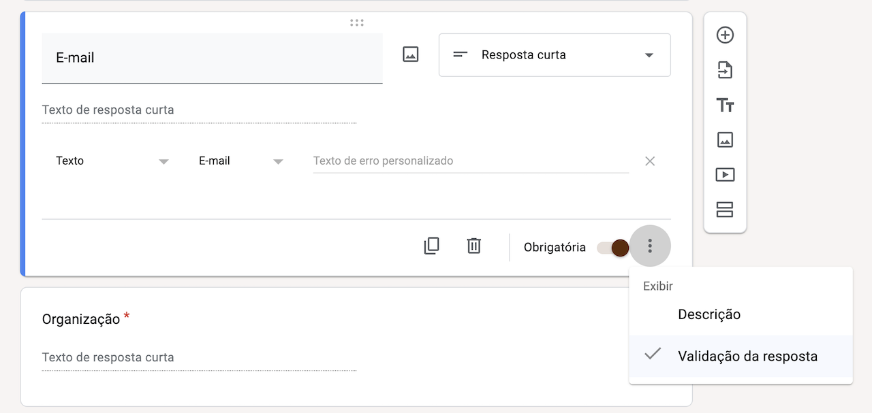Select Descrição from the menu
Viewport: 872px width, 413px height.
709,314
